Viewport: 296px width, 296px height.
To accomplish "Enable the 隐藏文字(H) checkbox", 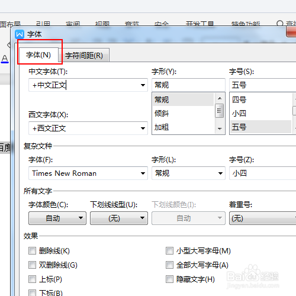I will 169,279.
